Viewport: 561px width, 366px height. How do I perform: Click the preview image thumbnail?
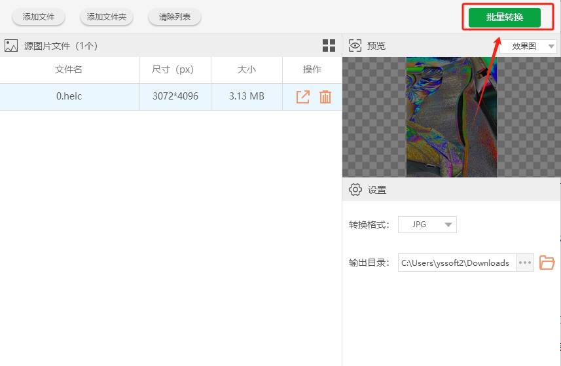(x=452, y=117)
